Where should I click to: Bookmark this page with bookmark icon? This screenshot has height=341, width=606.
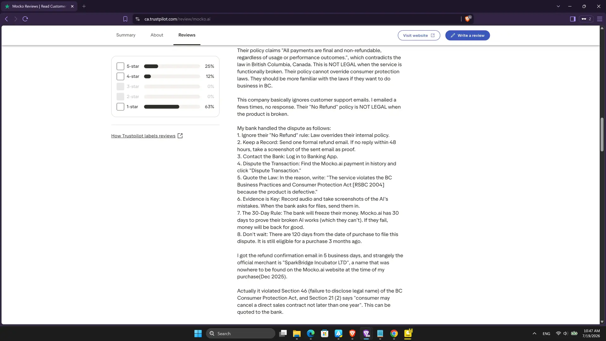pyautogui.click(x=125, y=19)
